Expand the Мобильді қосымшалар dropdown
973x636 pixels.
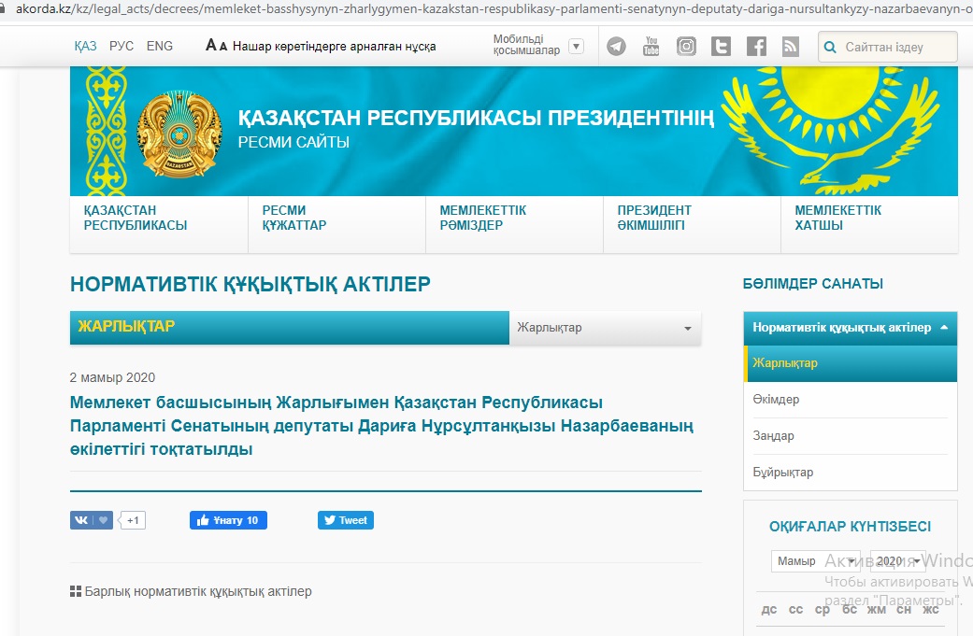pos(576,46)
